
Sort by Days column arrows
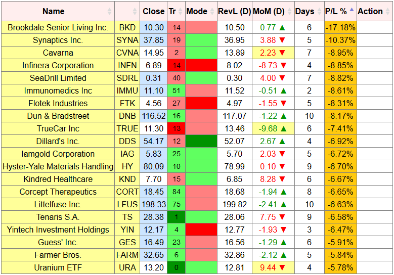(319, 11)
